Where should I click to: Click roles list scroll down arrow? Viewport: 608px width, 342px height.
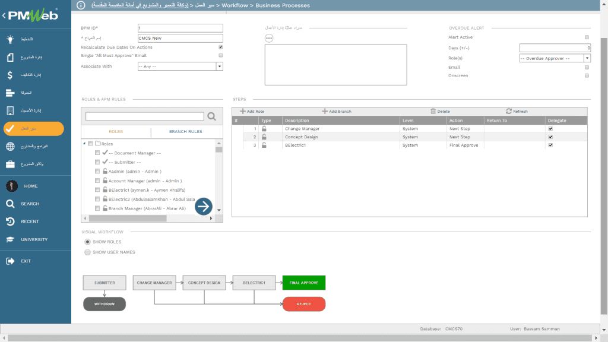point(219,210)
